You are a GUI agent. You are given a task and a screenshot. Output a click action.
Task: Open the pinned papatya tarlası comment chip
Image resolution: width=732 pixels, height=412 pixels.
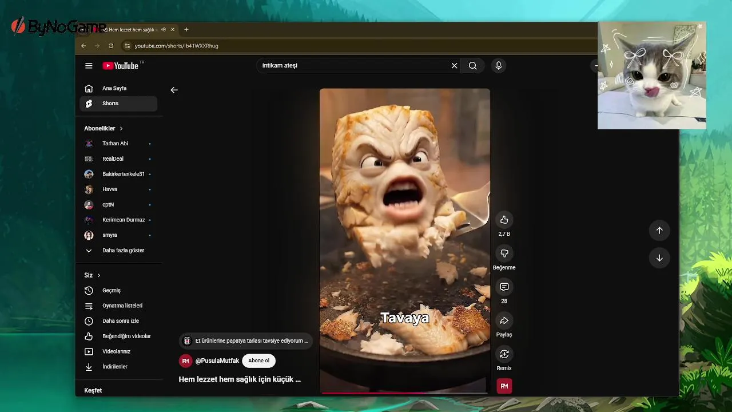tap(245, 340)
